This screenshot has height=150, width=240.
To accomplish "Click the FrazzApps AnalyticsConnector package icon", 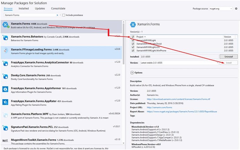I will (5, 64).
